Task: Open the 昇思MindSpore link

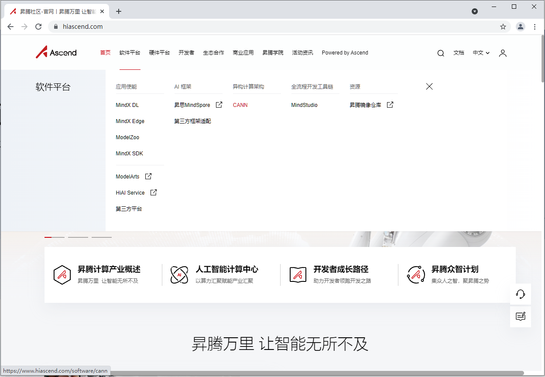Action: (192, 105)
